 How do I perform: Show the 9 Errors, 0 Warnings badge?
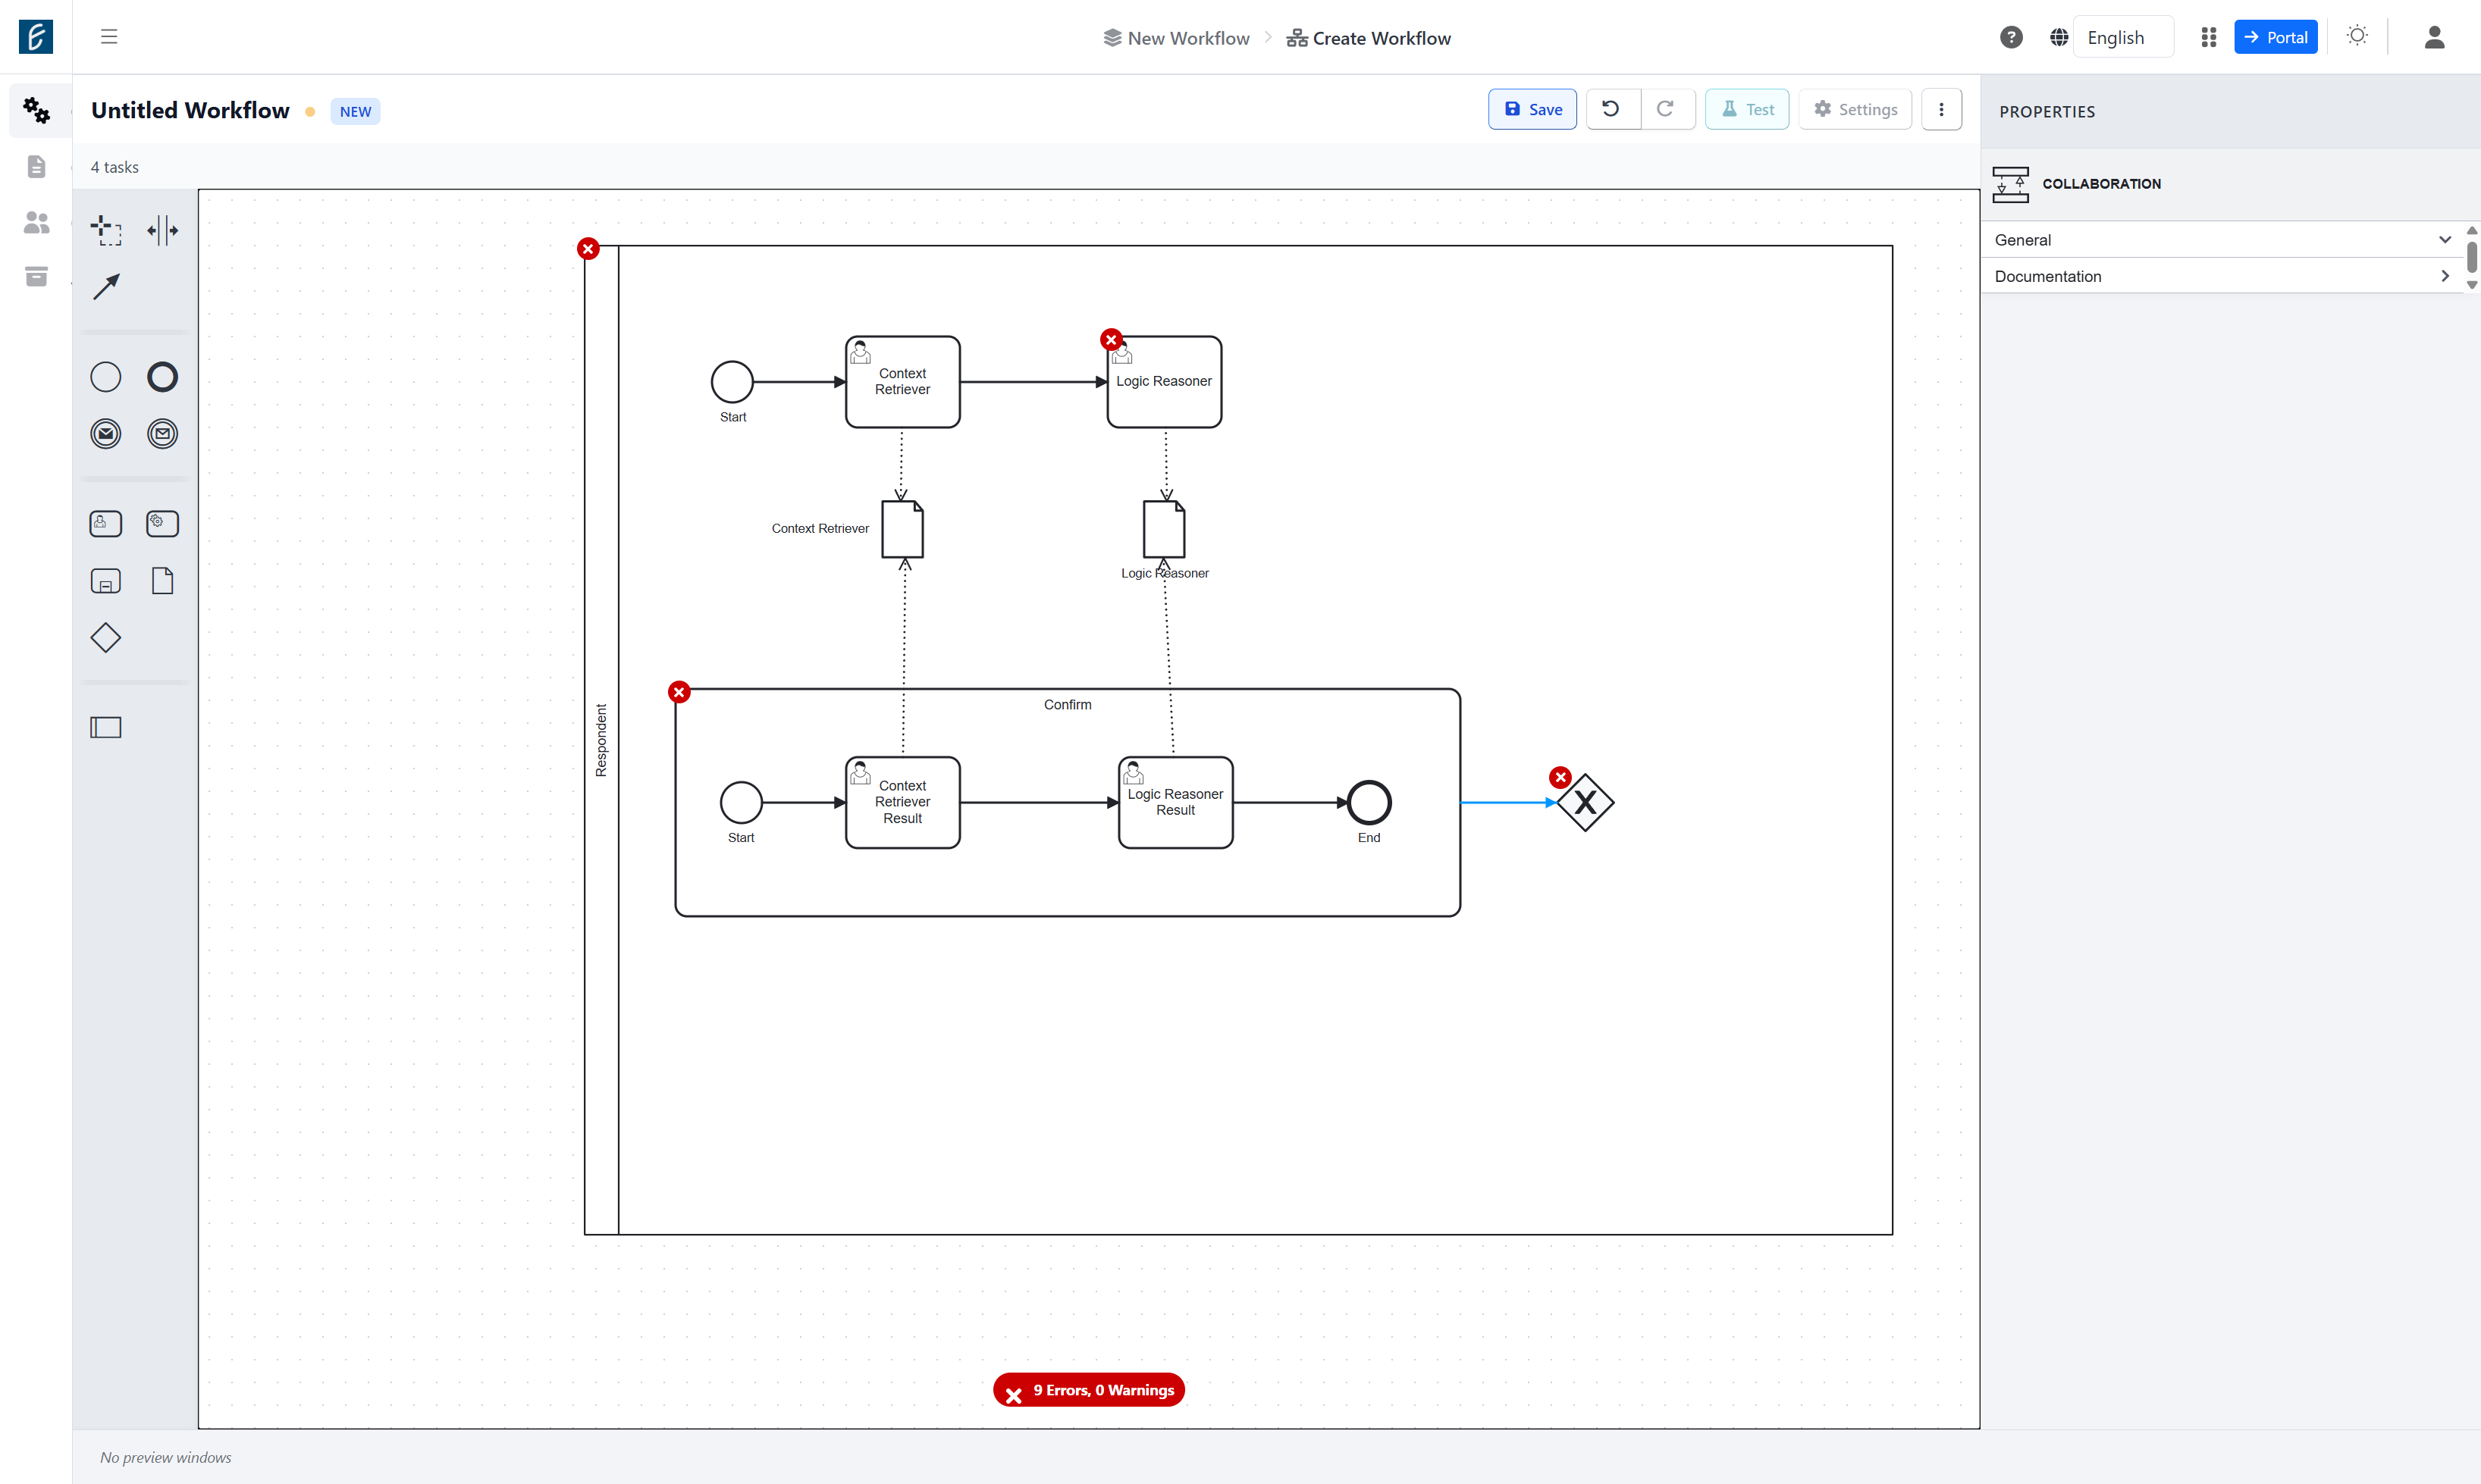coord(1088,1390)
